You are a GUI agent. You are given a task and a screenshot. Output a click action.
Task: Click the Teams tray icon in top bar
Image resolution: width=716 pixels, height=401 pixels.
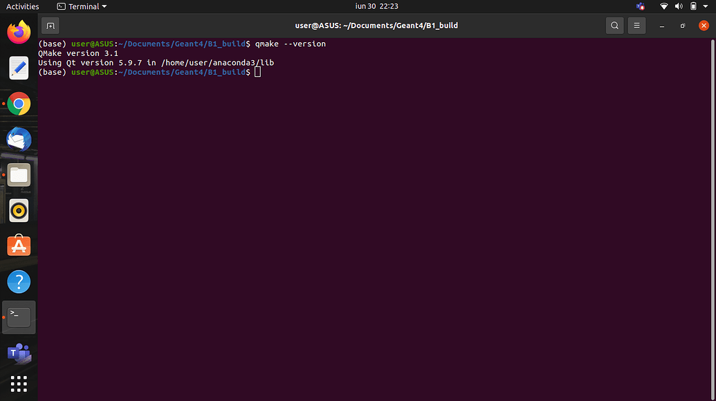[x=640, y=6]
